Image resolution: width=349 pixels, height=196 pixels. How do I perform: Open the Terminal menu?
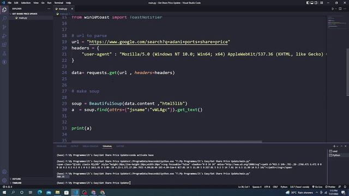pos(58,3)
